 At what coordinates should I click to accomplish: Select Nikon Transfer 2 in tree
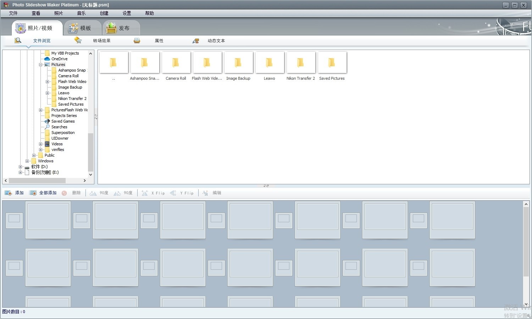(x=72, y=99)
